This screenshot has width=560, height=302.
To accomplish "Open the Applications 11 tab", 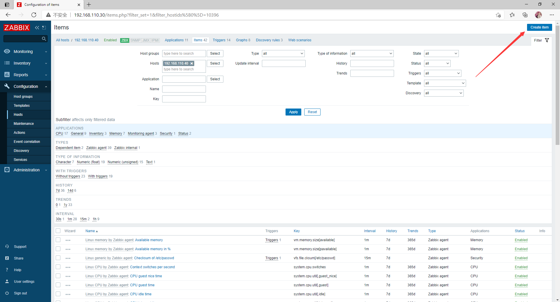I will click(176, 40).
